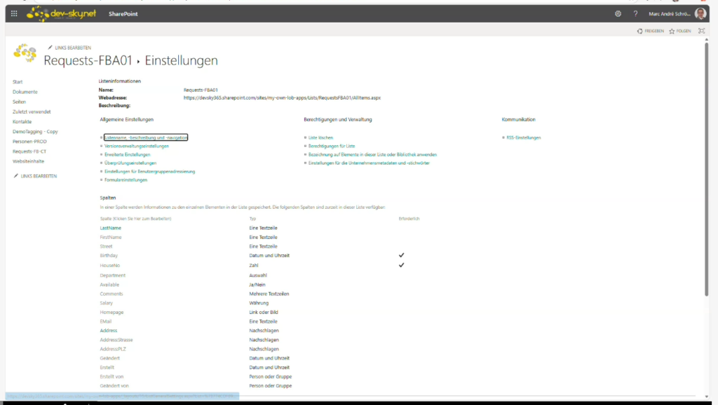Open Requests-FB-CT in navigation

tap(29, 151)
